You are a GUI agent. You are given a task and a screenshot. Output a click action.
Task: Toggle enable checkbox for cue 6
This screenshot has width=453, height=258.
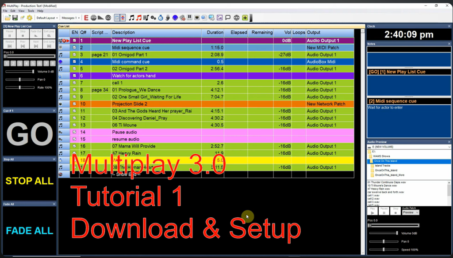74,76
